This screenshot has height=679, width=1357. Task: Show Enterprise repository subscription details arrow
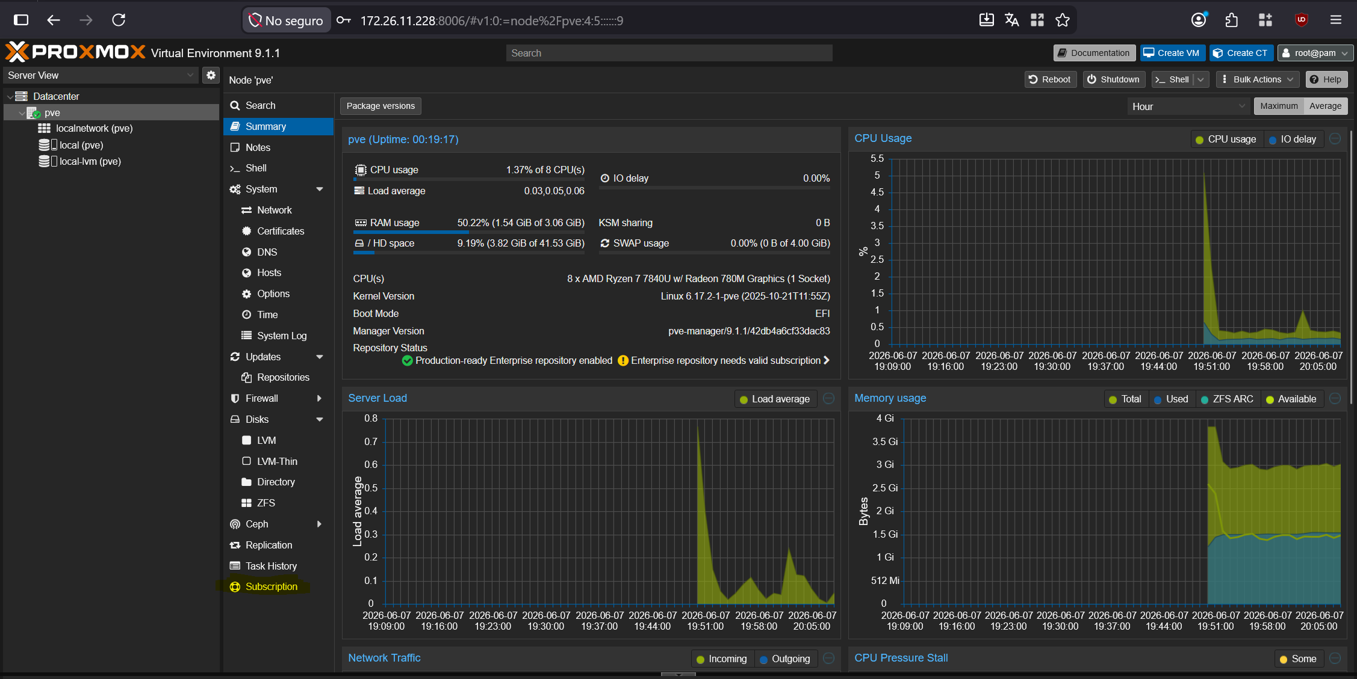[x=827, y=360]
